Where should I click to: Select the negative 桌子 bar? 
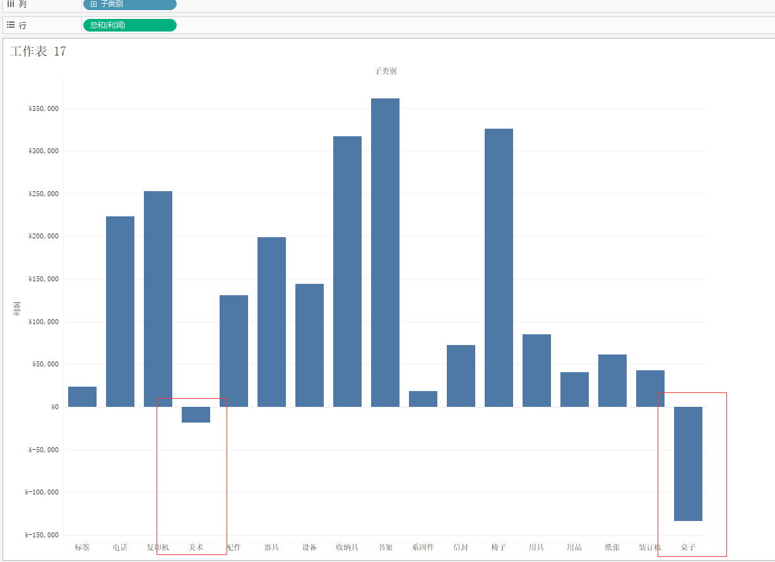tap(688, 464)
